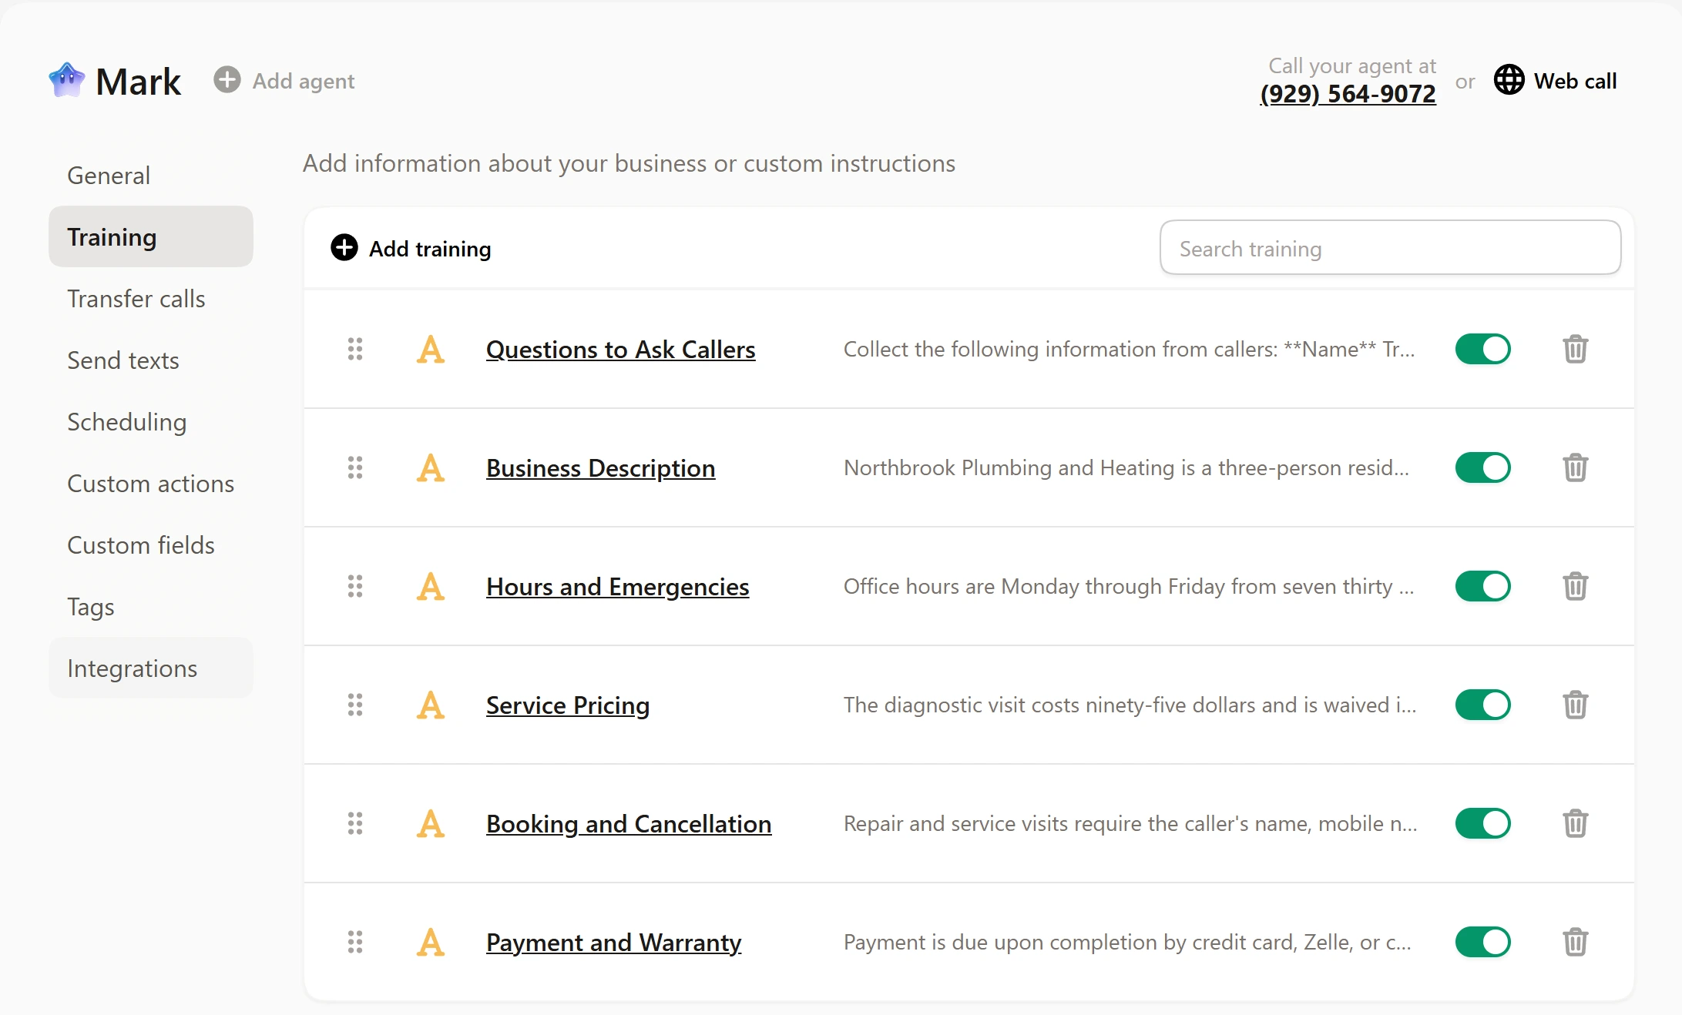
Task: Click drag handle beside Hours and Emergencies
Action: (354, 586)
